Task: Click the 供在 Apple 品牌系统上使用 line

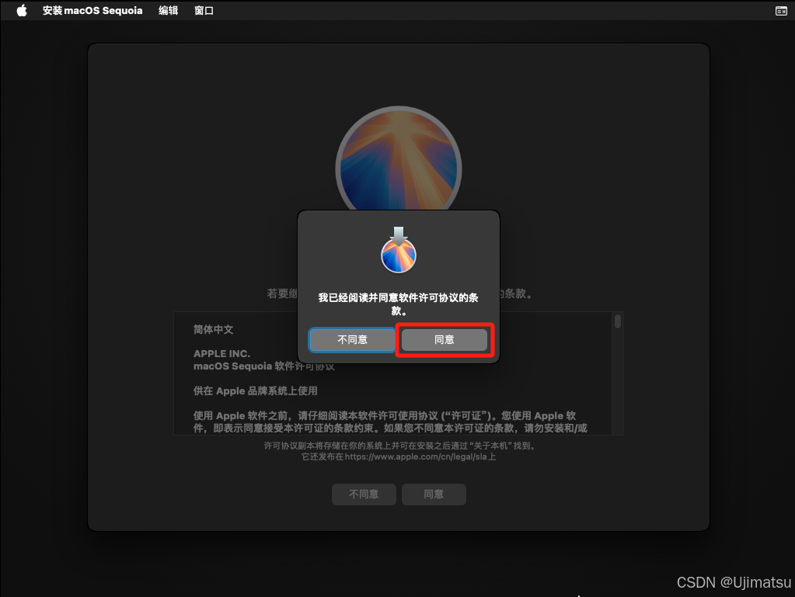Action: 256,391
